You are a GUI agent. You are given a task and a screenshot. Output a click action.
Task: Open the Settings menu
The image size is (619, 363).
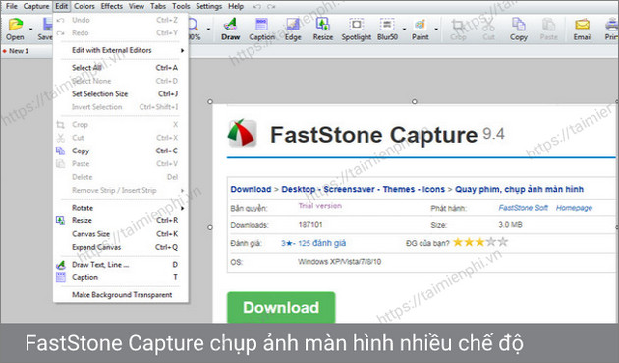(209, 6)
